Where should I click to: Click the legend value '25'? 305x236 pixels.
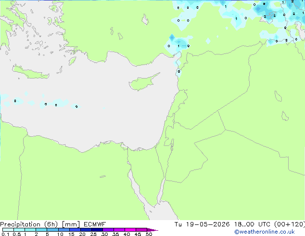click(x=93, y=234)
